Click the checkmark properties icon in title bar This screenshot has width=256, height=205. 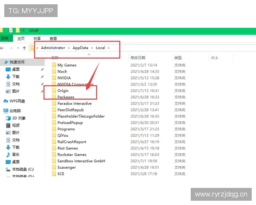coord(11,30)
